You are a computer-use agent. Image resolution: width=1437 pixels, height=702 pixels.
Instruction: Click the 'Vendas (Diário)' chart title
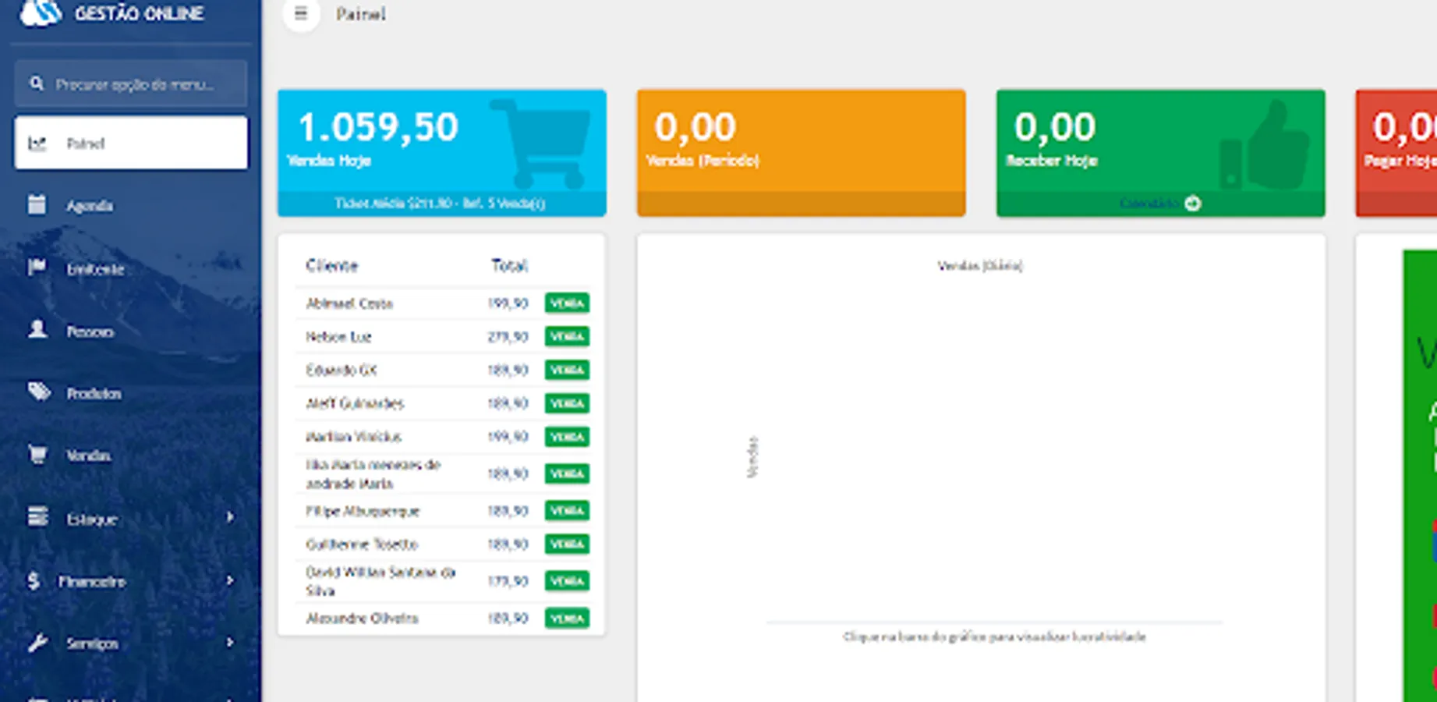[980, 266]
